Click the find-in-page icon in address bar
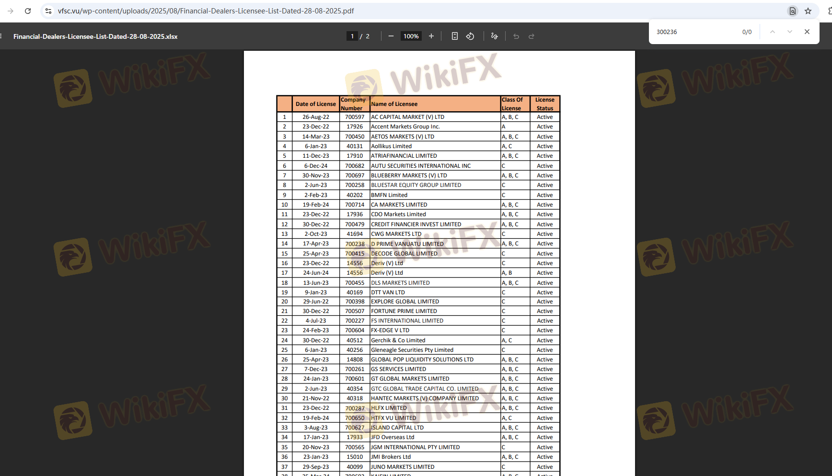Image resolution: width=832 pixels, height=476 pixels. (792, 11)
